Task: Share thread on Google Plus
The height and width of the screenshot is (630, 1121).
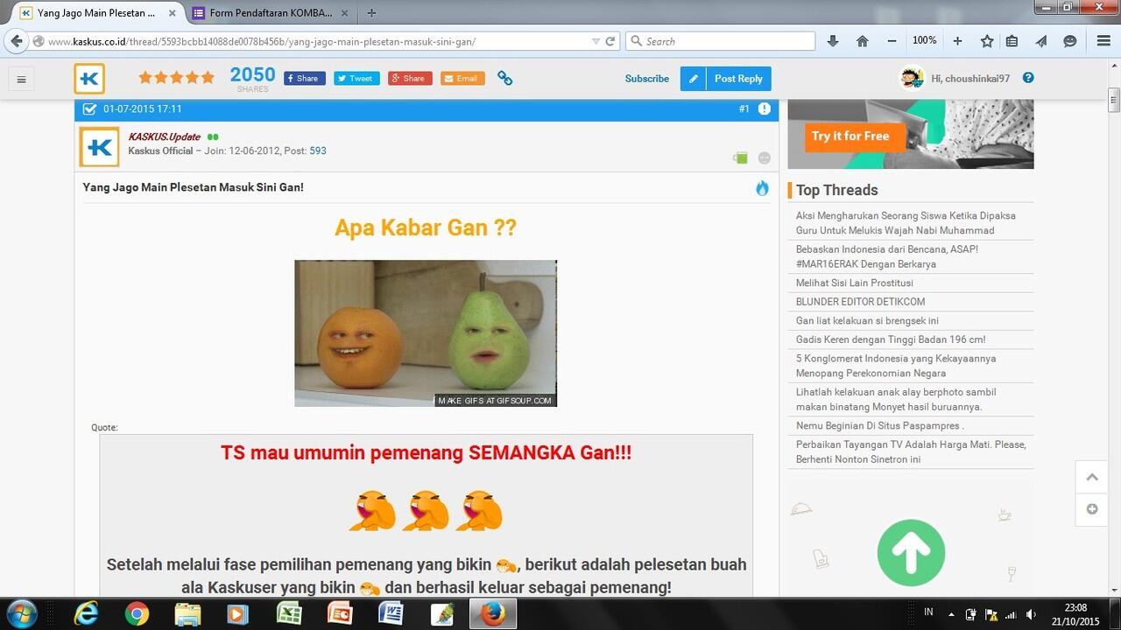Action: tap(410, 78)
